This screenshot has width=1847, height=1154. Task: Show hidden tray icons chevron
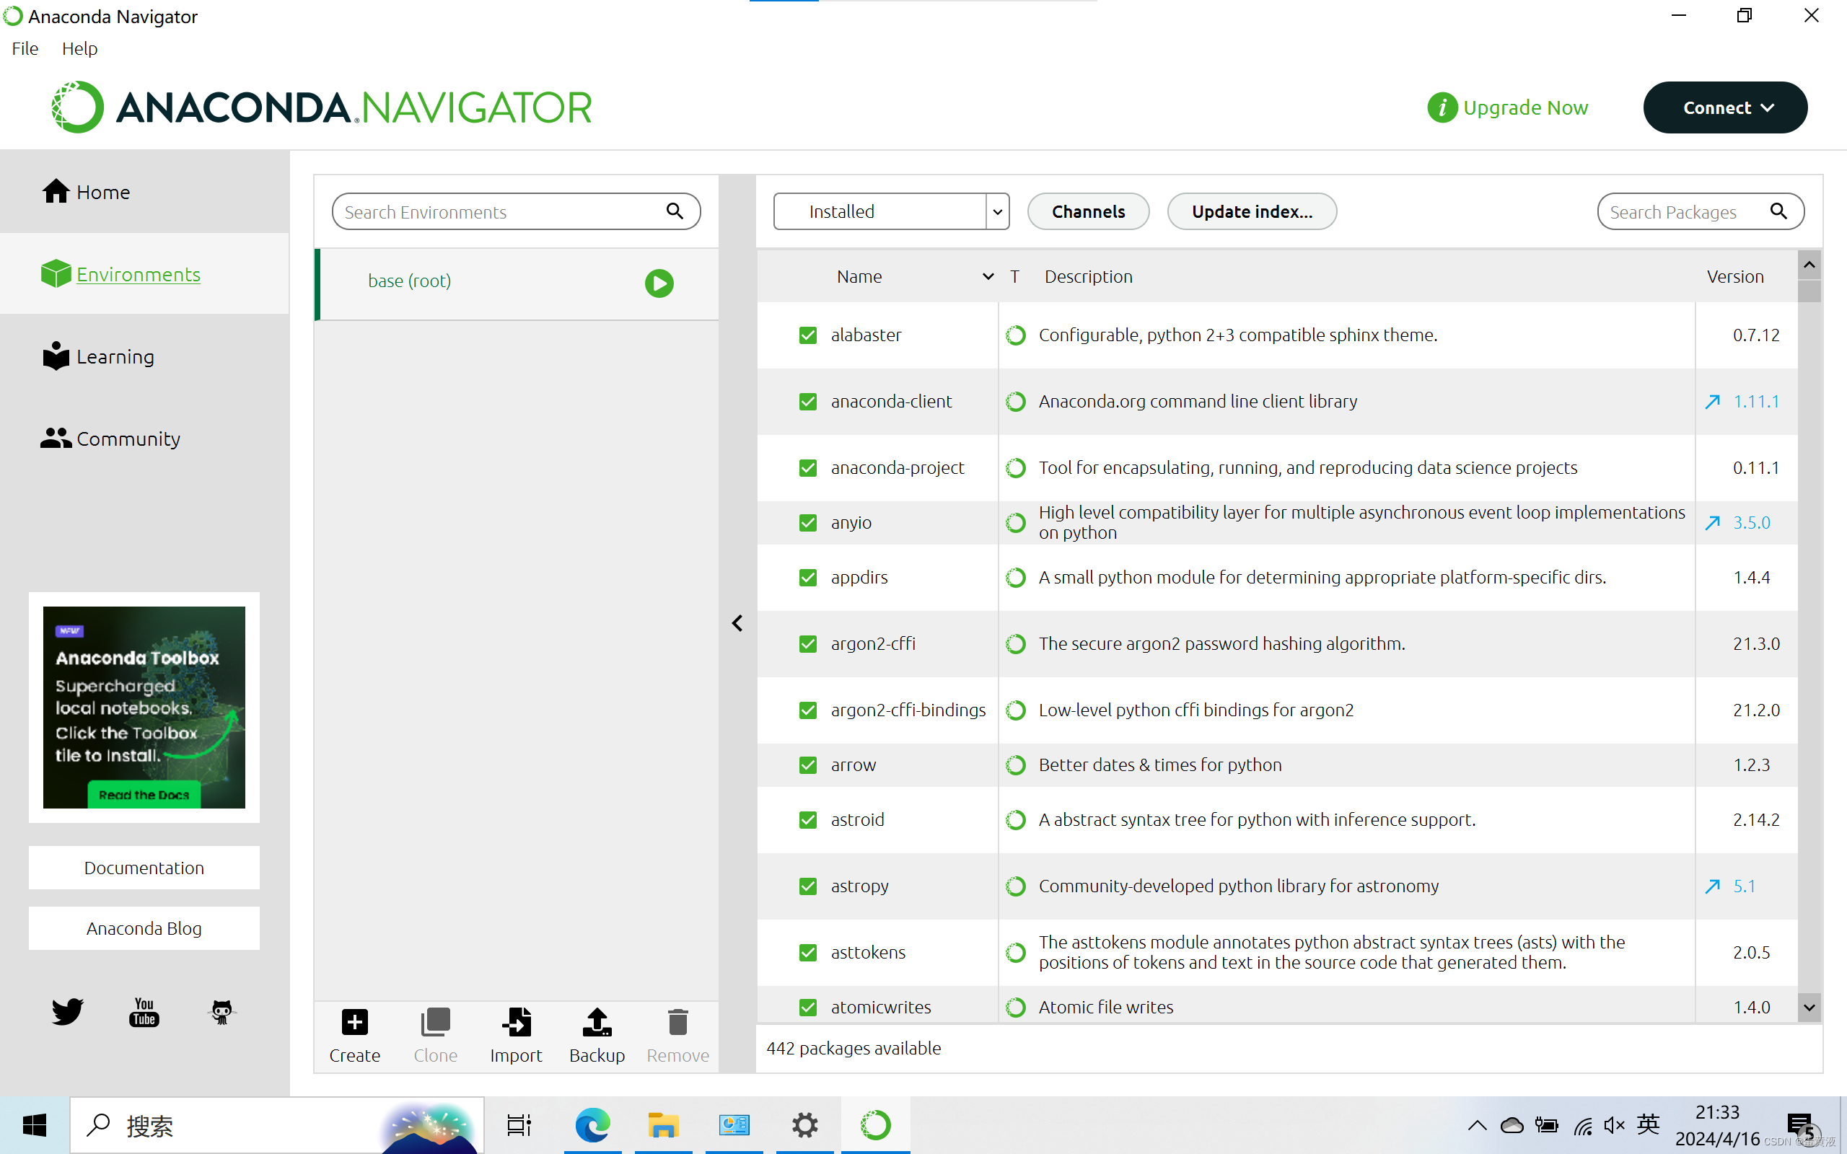point(1477,1125)
